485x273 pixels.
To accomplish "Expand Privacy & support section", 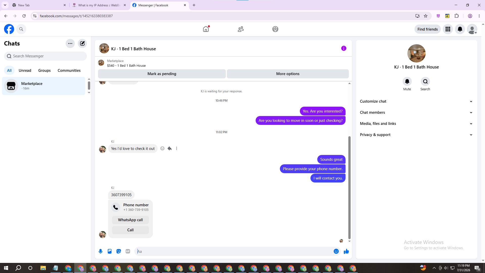I will [417, 135].
